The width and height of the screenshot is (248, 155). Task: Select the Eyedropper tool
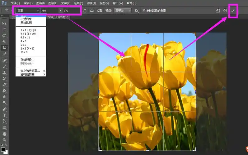point(4,54)
